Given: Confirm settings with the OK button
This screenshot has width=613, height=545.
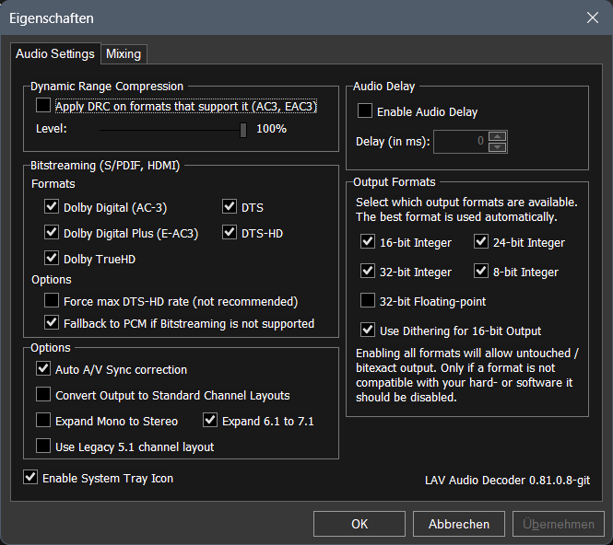Looking at the screenshot, I should pos(360,524).
